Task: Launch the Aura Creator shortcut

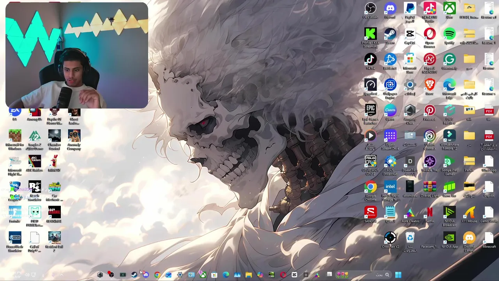Action: [x=410, y=215]
